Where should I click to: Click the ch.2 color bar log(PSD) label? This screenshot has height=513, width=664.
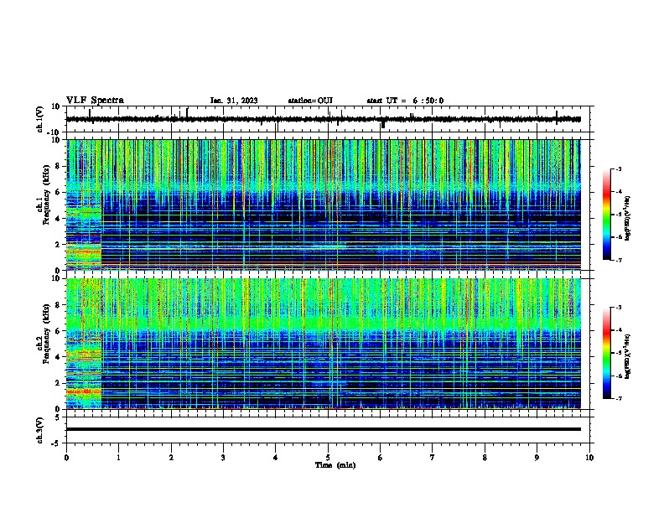tap(628, 356)
